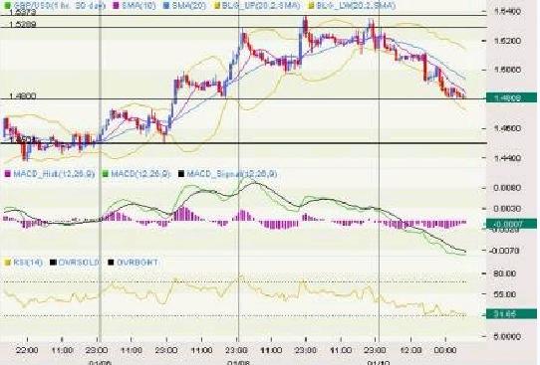Click the black OVRBGHT legend swatch
This screenshot has width=540, height=365.
click(x=111, y=263)
